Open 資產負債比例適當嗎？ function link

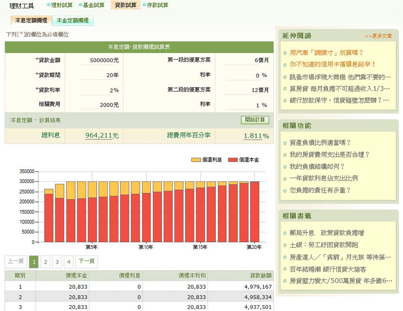(x=320, y=143)
